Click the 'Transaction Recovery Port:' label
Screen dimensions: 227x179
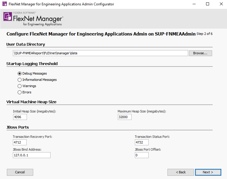click(x=32, y=137)
